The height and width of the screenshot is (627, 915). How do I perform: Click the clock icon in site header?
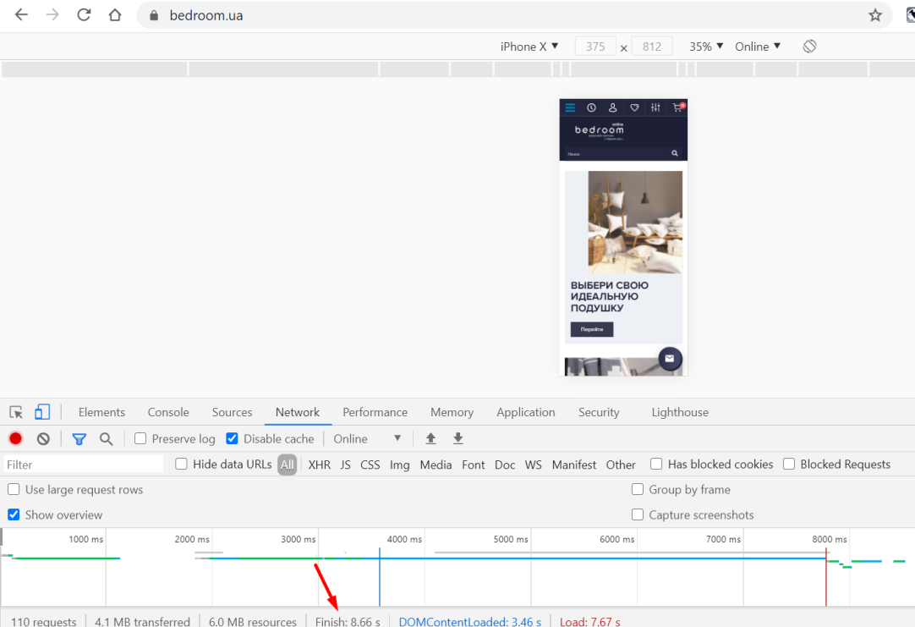point(591,107)
